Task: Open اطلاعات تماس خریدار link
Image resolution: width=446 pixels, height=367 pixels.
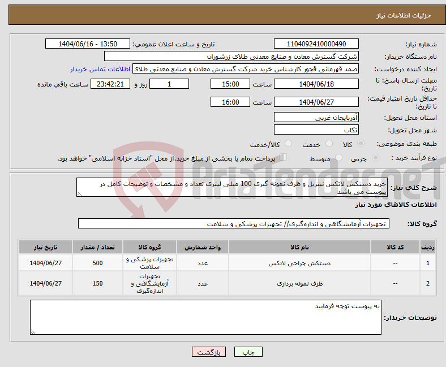Action: pos(100,69)
